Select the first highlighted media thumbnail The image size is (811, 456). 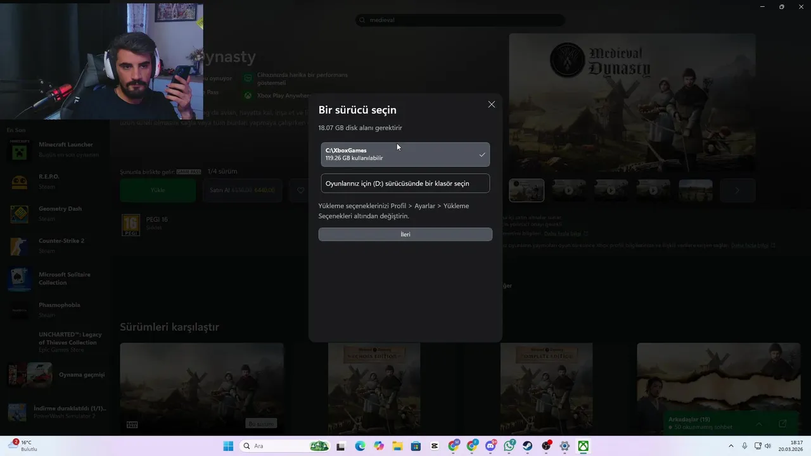tap(527, 190)
